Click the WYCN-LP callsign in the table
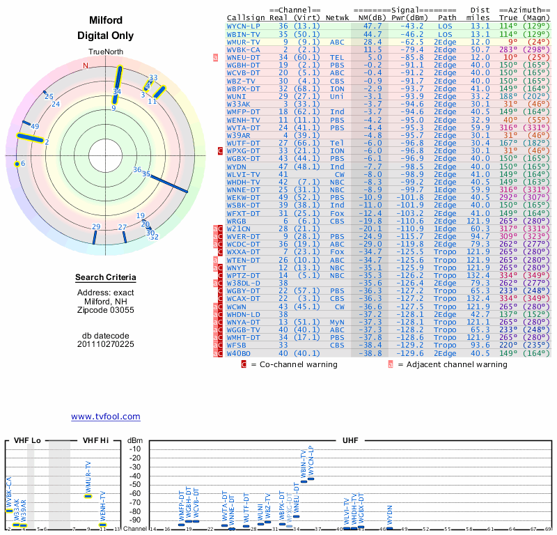This screenshot has width=557, height=535. tap(244, 25)
